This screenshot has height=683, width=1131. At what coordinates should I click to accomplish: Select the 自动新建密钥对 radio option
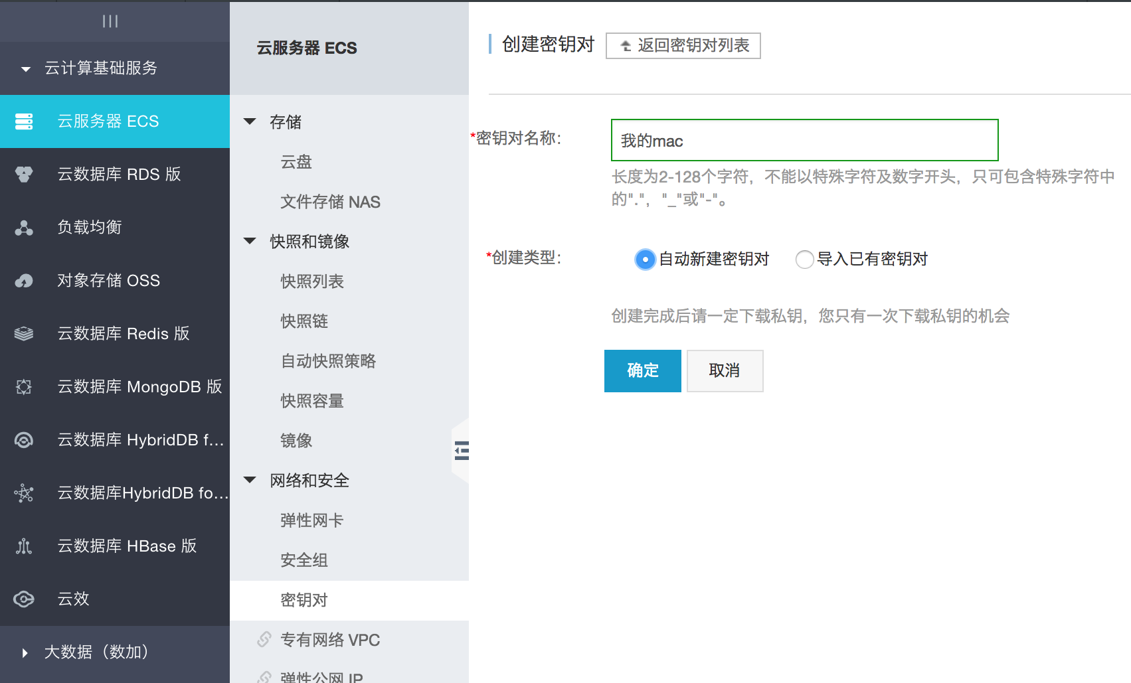[x=645, y=259]
